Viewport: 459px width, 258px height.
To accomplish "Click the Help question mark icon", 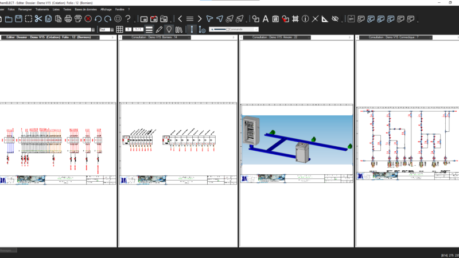I will 128,19.
